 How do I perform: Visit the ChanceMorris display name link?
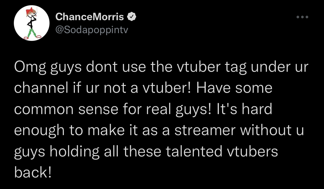coord(90,17)
